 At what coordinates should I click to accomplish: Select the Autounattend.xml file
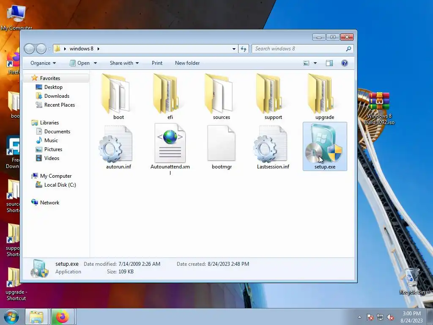[170, 149]
